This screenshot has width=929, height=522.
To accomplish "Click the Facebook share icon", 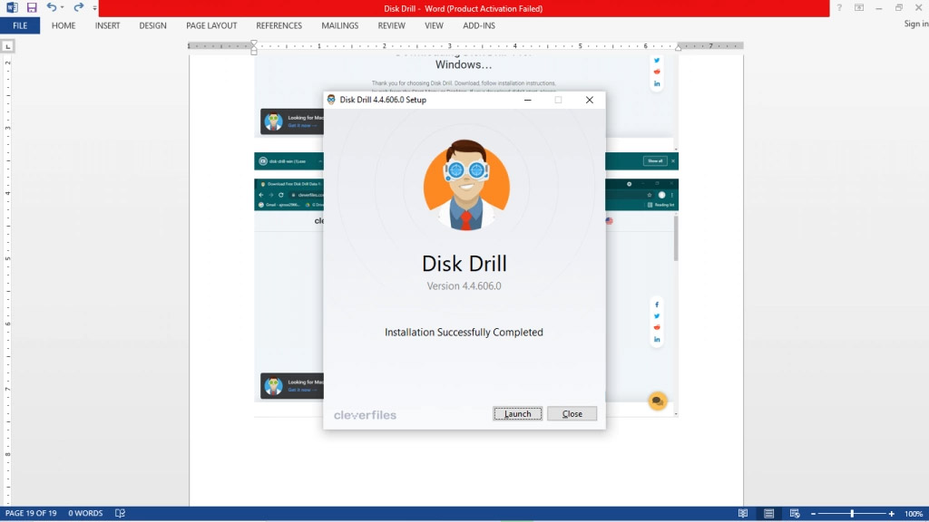I will pyautogui.click(x=657, y=304).
